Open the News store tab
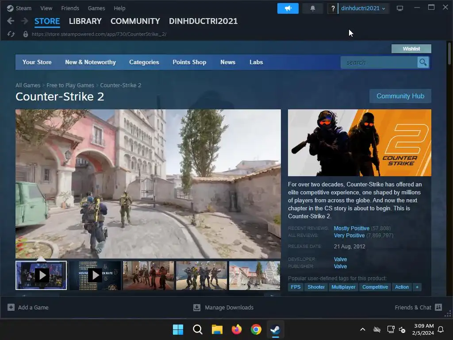This screenshot has width=453, height=340. click(x=228, y=62)
